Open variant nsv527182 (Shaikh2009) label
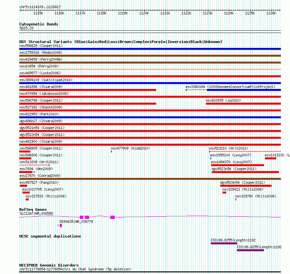290x274 pixels. 41,107
